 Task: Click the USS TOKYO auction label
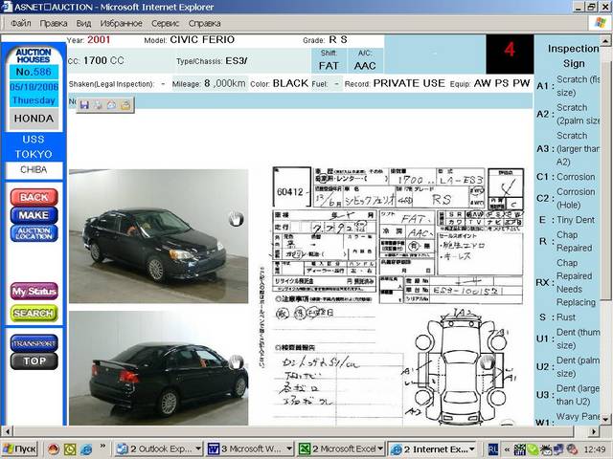coord(34,146)
